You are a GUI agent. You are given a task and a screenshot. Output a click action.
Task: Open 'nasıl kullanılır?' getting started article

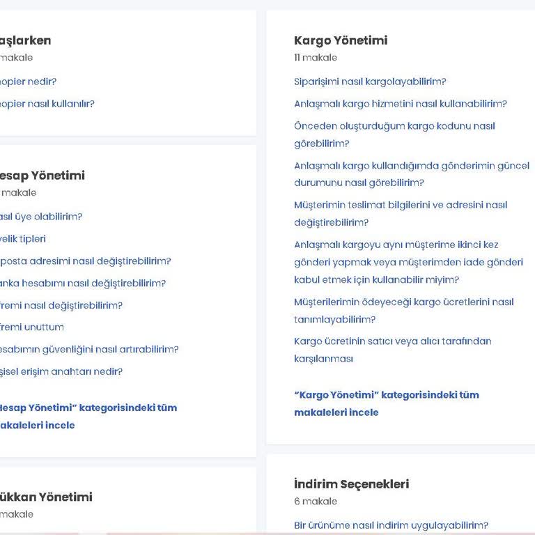coord(47,104)
